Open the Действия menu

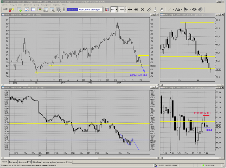click(x=27, y=5)
